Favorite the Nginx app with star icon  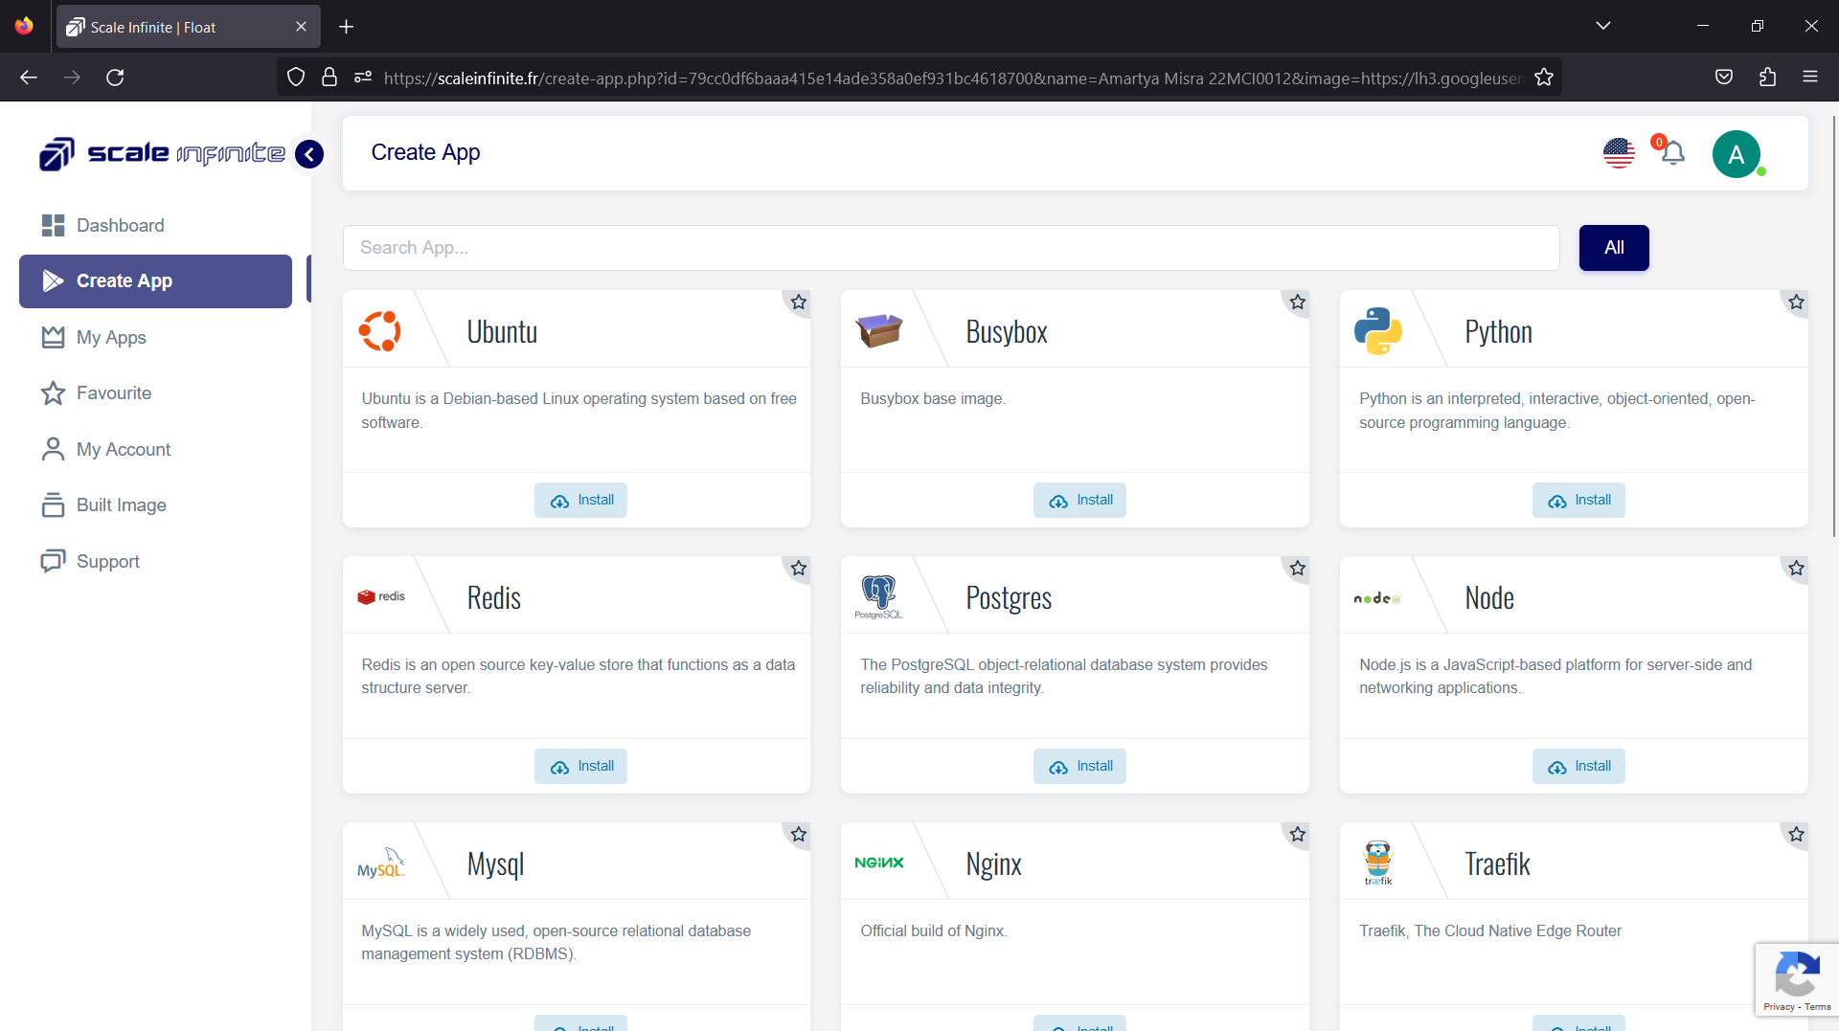pyautogui.click(x=1298, y=835)
